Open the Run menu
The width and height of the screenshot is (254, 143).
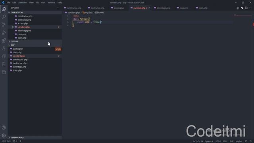[x=43, y=3]
